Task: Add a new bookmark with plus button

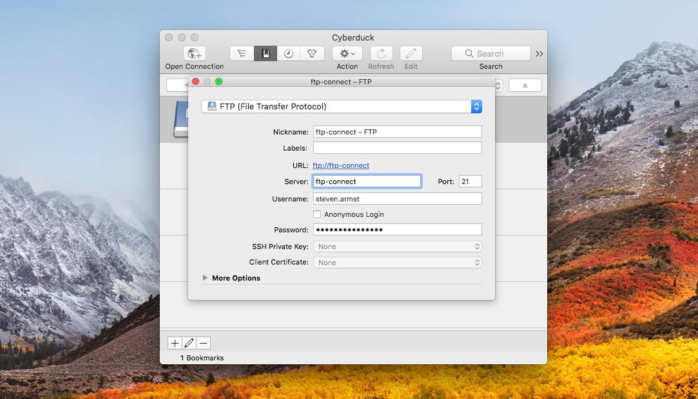Action: point(175,343)
